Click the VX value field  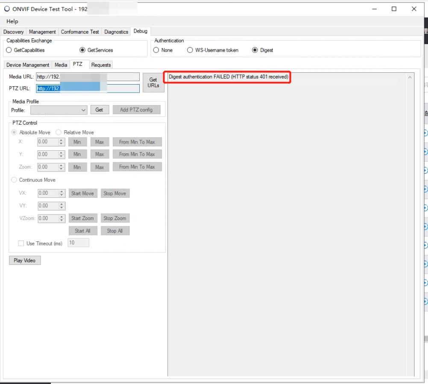[x=48, y=193]
